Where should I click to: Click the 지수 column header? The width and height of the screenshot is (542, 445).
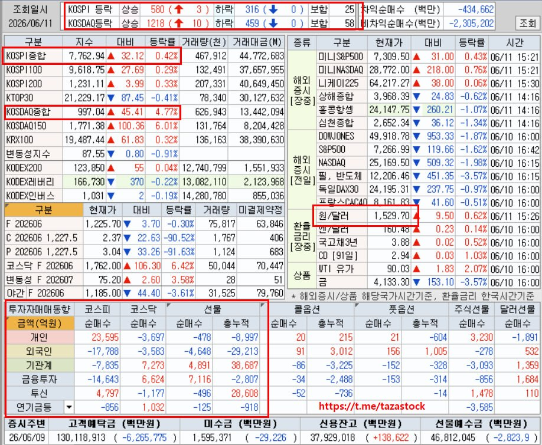(x=84, y=42)
